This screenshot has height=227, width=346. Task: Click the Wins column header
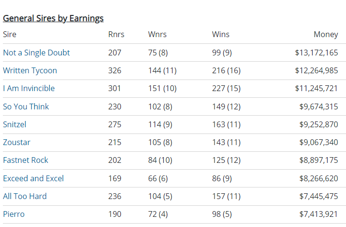(220, 34)
